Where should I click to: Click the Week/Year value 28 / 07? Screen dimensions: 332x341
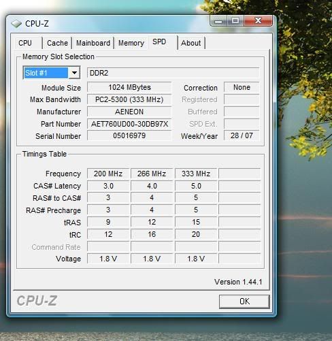click(242, 135)
